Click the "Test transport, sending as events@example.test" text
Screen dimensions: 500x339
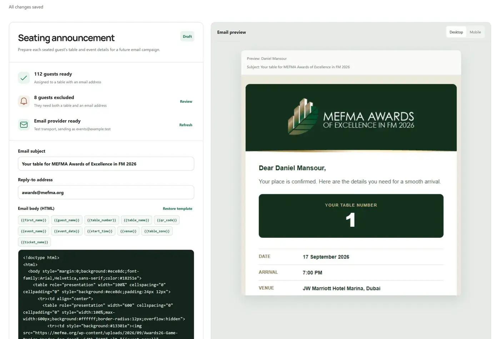coord(72,129)
